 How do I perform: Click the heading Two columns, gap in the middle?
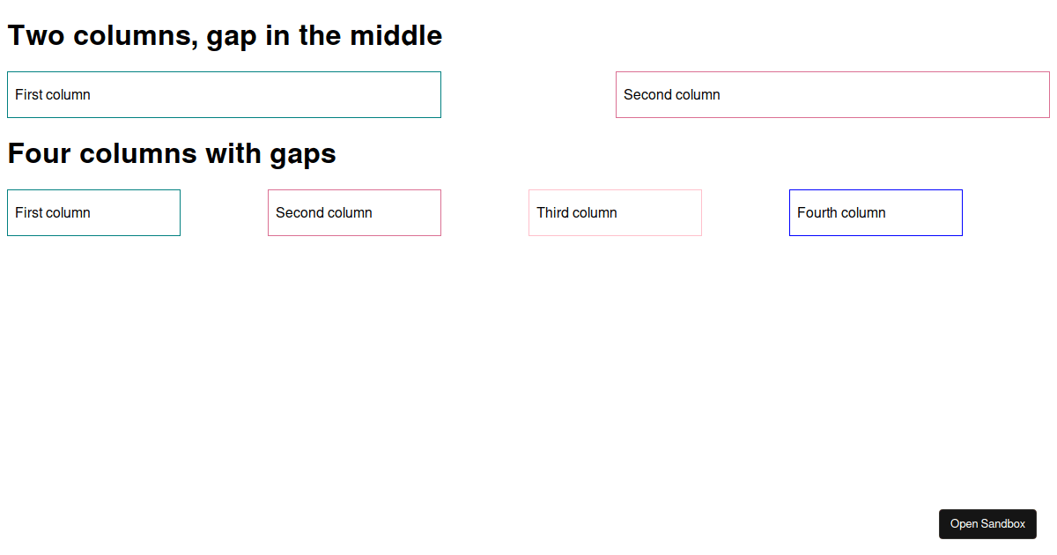coord(225,35)
